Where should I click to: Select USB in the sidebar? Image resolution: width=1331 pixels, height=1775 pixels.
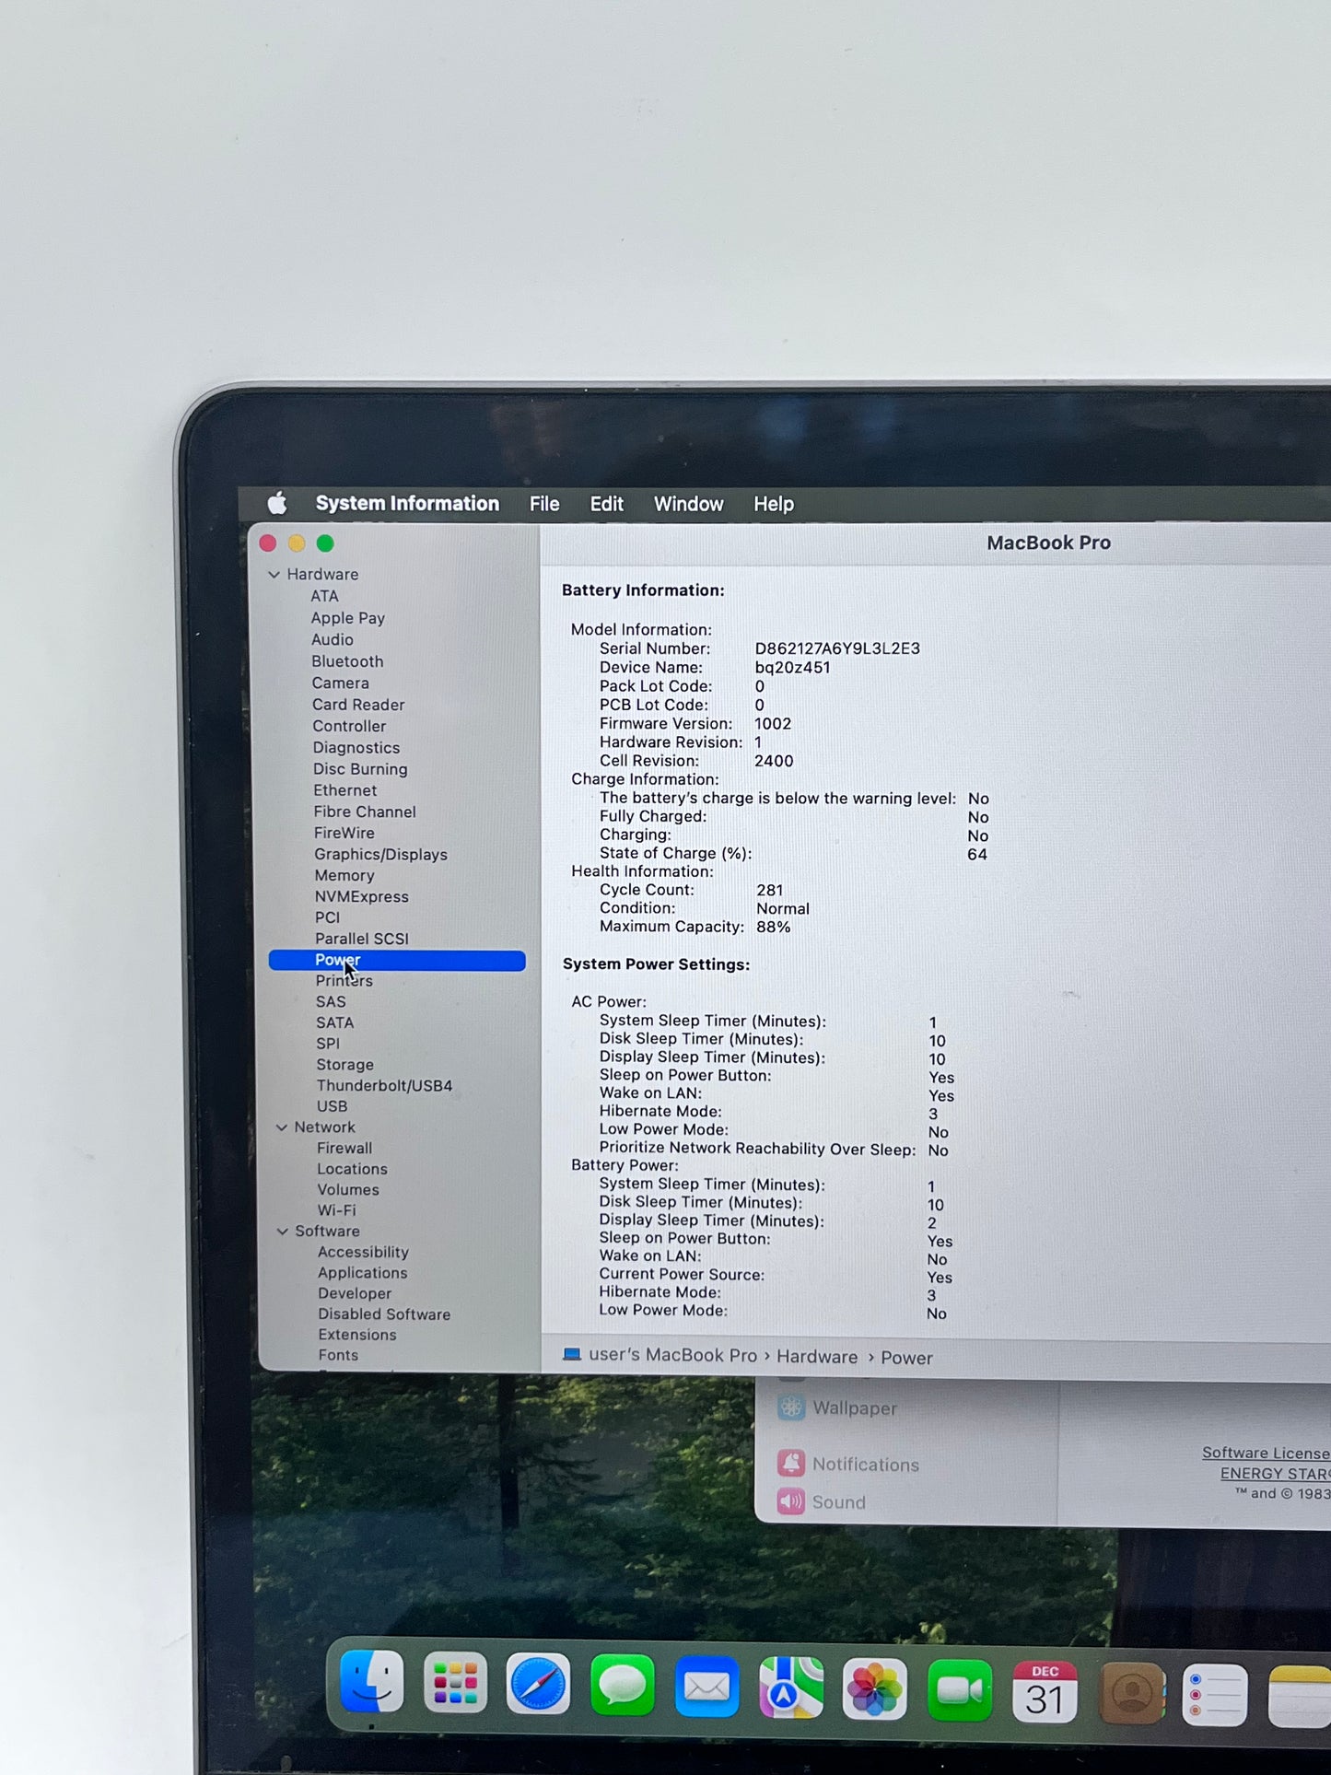[x=332, y=1106]
